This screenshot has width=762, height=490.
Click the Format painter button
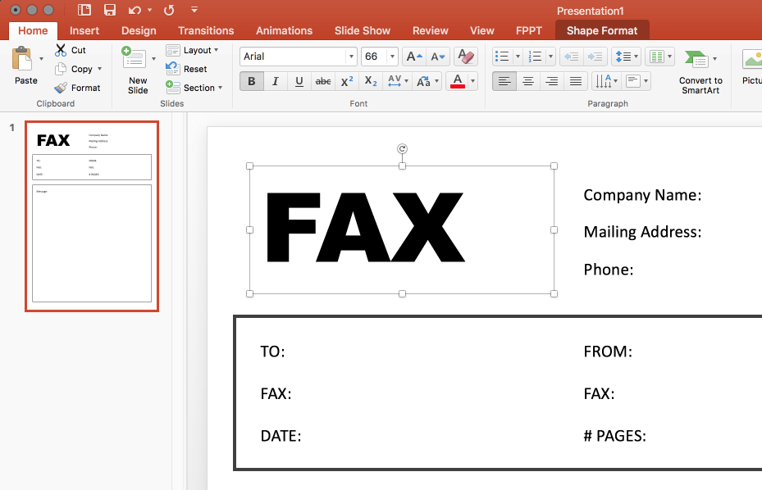point(78,88)
